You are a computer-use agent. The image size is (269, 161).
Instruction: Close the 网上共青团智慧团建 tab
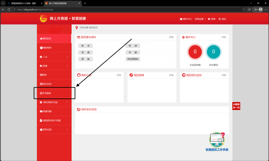coord(79,3)
